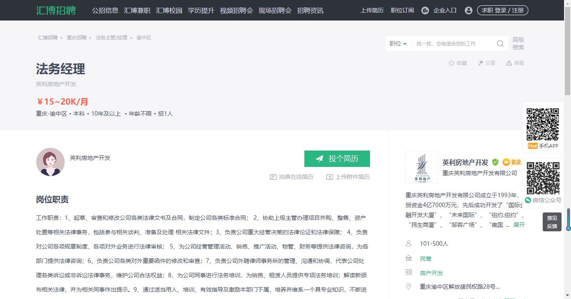The image size is (571, 299).
Task: Click 汇博招聘 breadcrumb link
Action: pos(48,37)
